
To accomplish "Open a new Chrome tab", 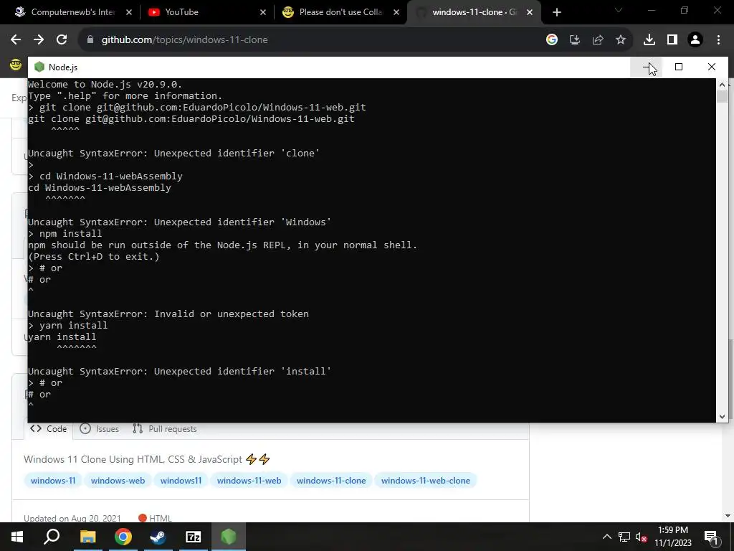I will click(x=556, y=12).
